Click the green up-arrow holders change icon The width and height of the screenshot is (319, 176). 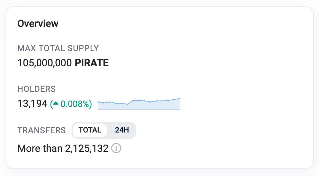[x=56, y=104]
